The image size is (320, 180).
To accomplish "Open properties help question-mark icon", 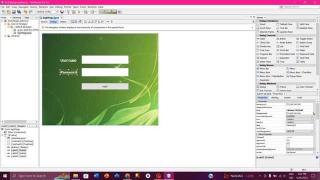I will [x=317, y=157].
